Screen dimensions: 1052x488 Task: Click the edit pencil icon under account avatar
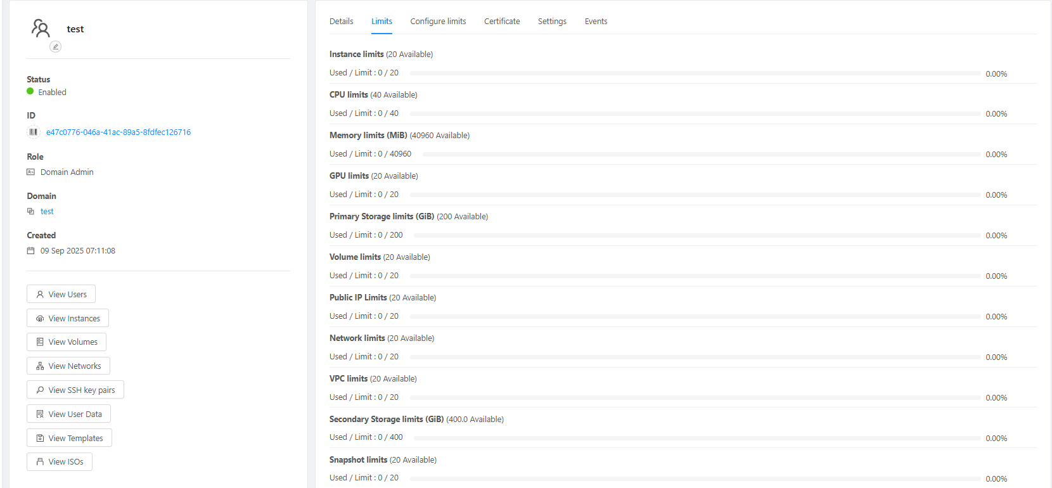coord(56,46)
